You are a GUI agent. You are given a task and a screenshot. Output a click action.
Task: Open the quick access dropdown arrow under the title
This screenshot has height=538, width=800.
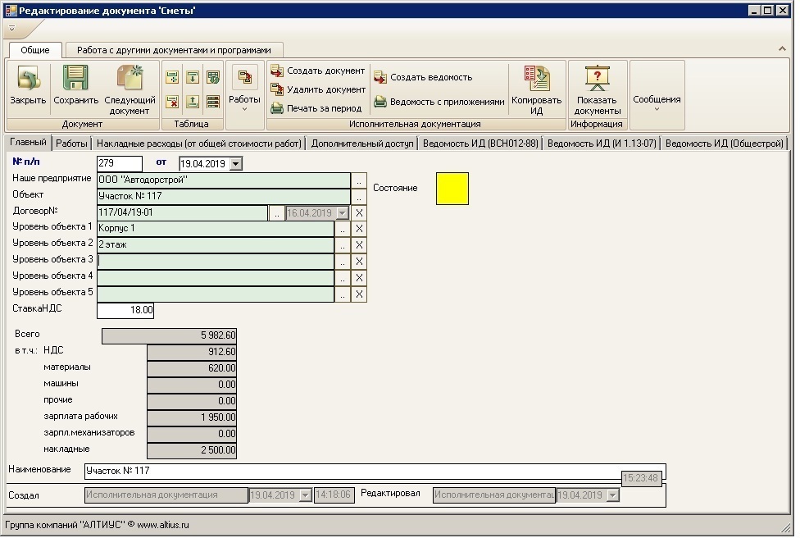point(11,29)
